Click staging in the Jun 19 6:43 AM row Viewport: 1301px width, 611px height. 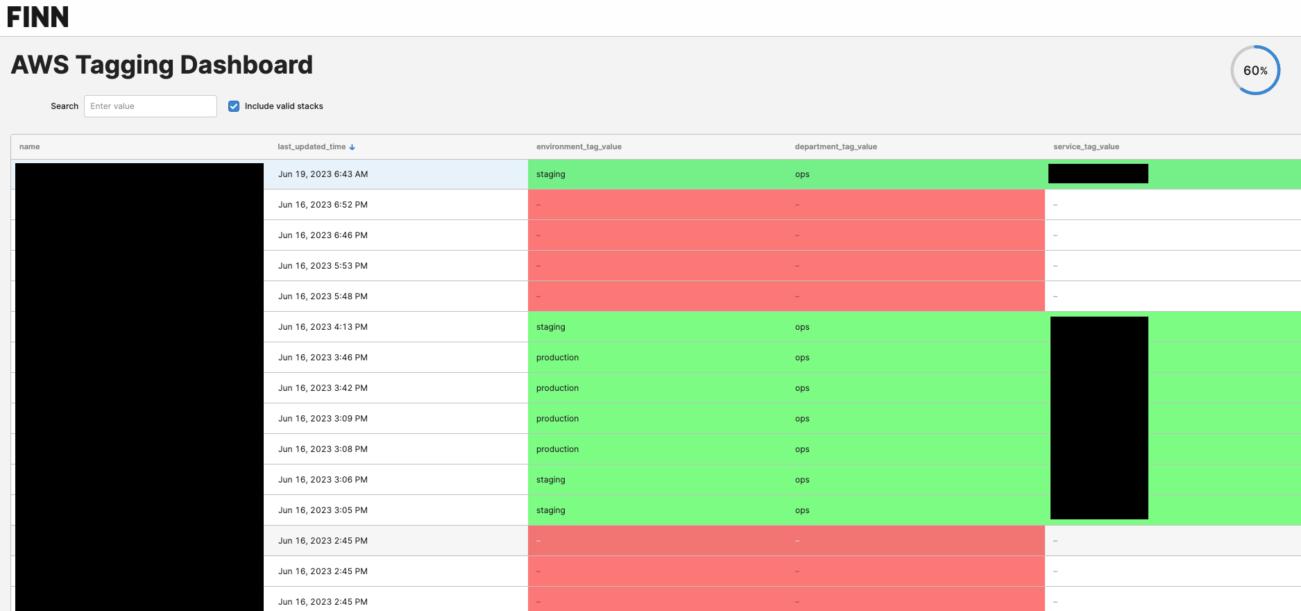tap(551, 174)
